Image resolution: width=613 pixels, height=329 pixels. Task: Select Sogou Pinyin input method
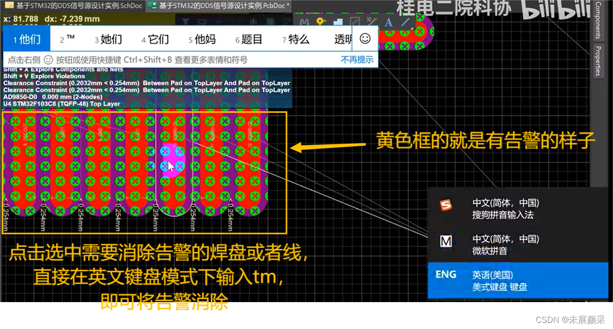coord(518,209)
